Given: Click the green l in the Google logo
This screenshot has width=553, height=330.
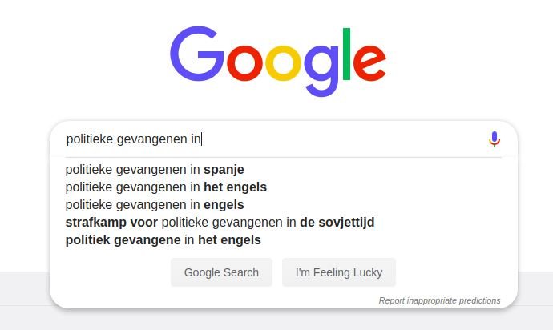Looking at the screenshot, I should (x=347, y=54).
